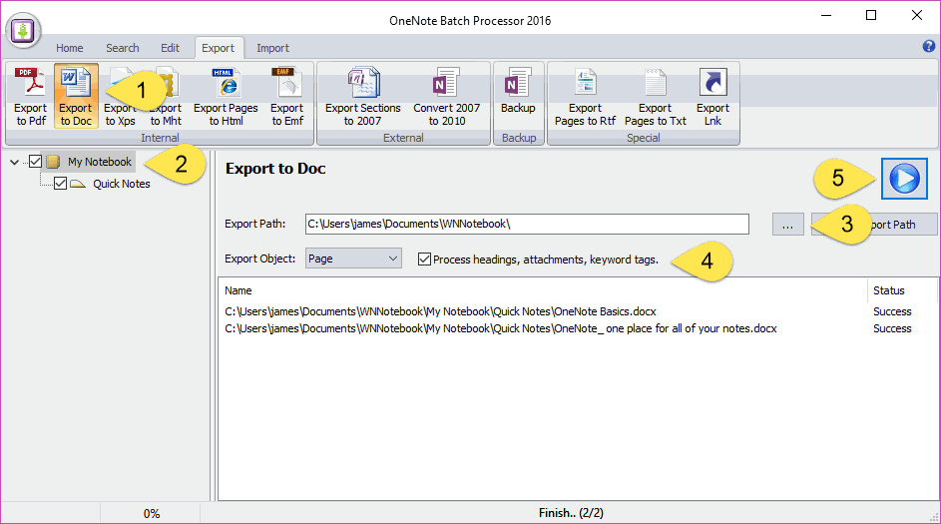Viewport: 941px width, 524px height.
Task: Select the Export ribbon tab
Action: click(218, 48)
